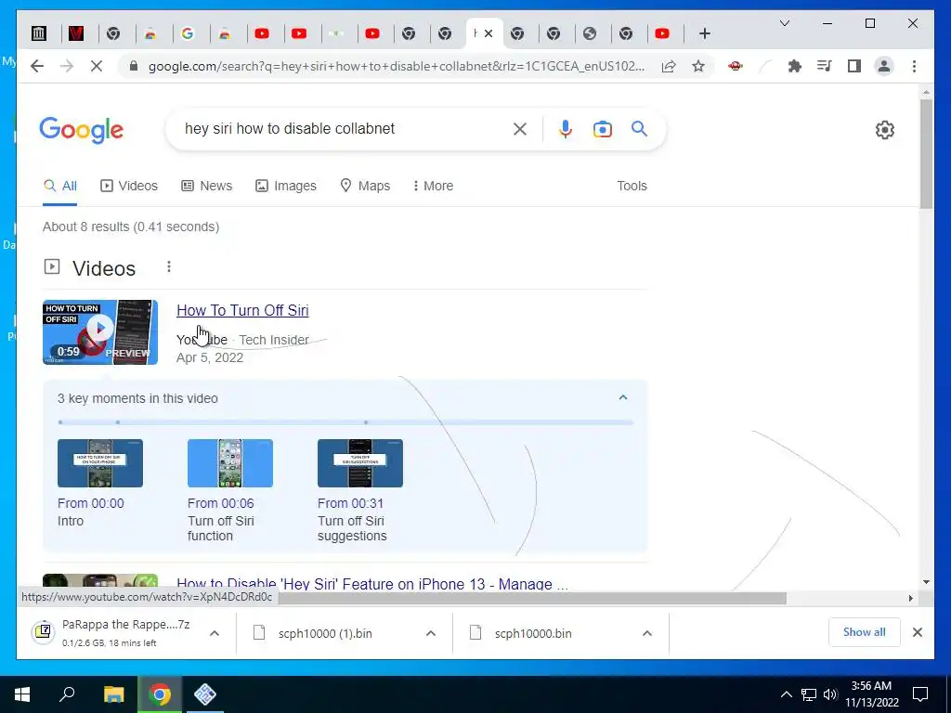Toggle the Chrome side panel
The height and width of the screenshot is (713, 951).
tap(854, 66)
